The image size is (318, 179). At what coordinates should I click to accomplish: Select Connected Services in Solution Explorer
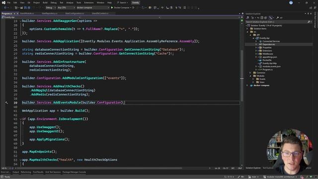tap(271, 41)
